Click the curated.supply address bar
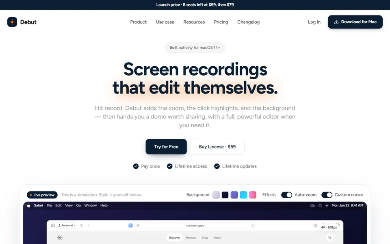Viewport: 390px width, 244px height. [195, 226]
